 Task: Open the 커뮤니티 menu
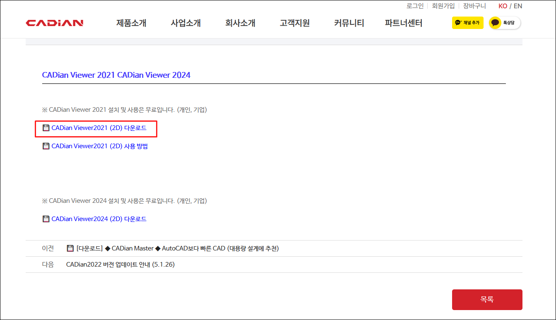click(349, 23)
